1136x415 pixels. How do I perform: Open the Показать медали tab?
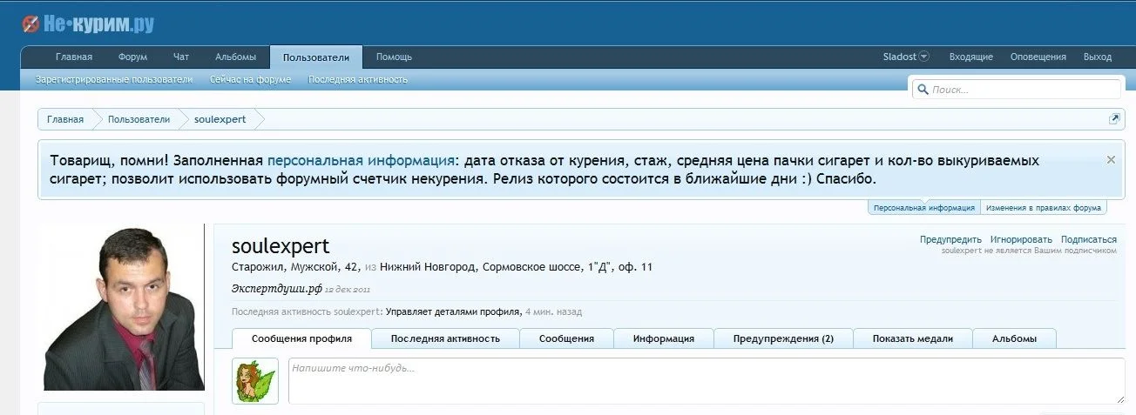(x=912, y=338)
